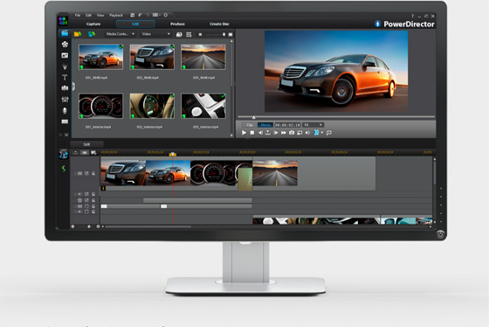Lock audio track 2
The height and width of the screenshot is (327, 489).
[x=93, y=212]
